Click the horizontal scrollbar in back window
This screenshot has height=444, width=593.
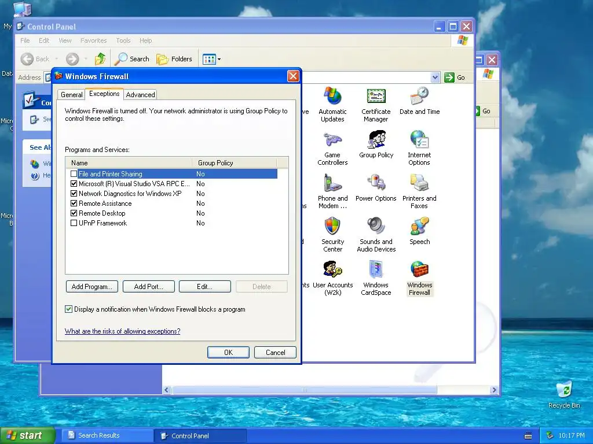(305, 390)
